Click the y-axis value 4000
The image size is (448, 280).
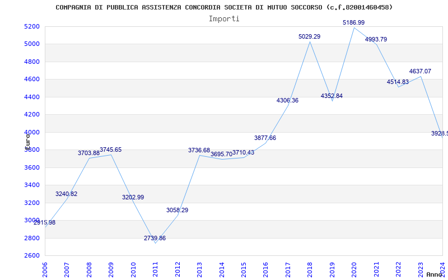coord(31,132)
